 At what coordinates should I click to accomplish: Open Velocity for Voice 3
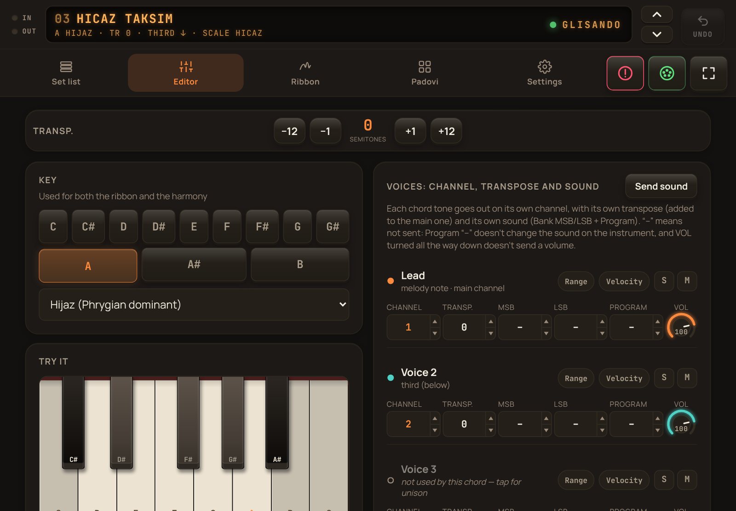tap(624, 480)
